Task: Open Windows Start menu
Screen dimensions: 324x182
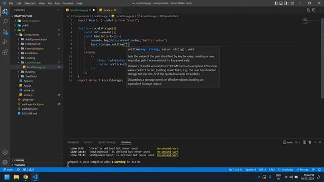Action: pos(7,177)
